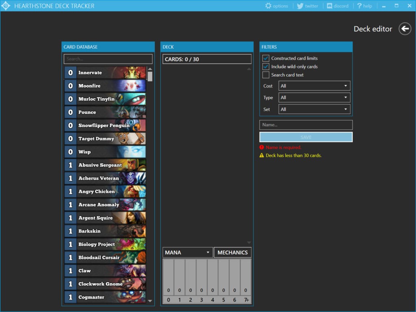Image resolution: width=416 pixels, height=312 pixels.
Task: Select Arcane Anomaly card
Action: click(105, 205)
